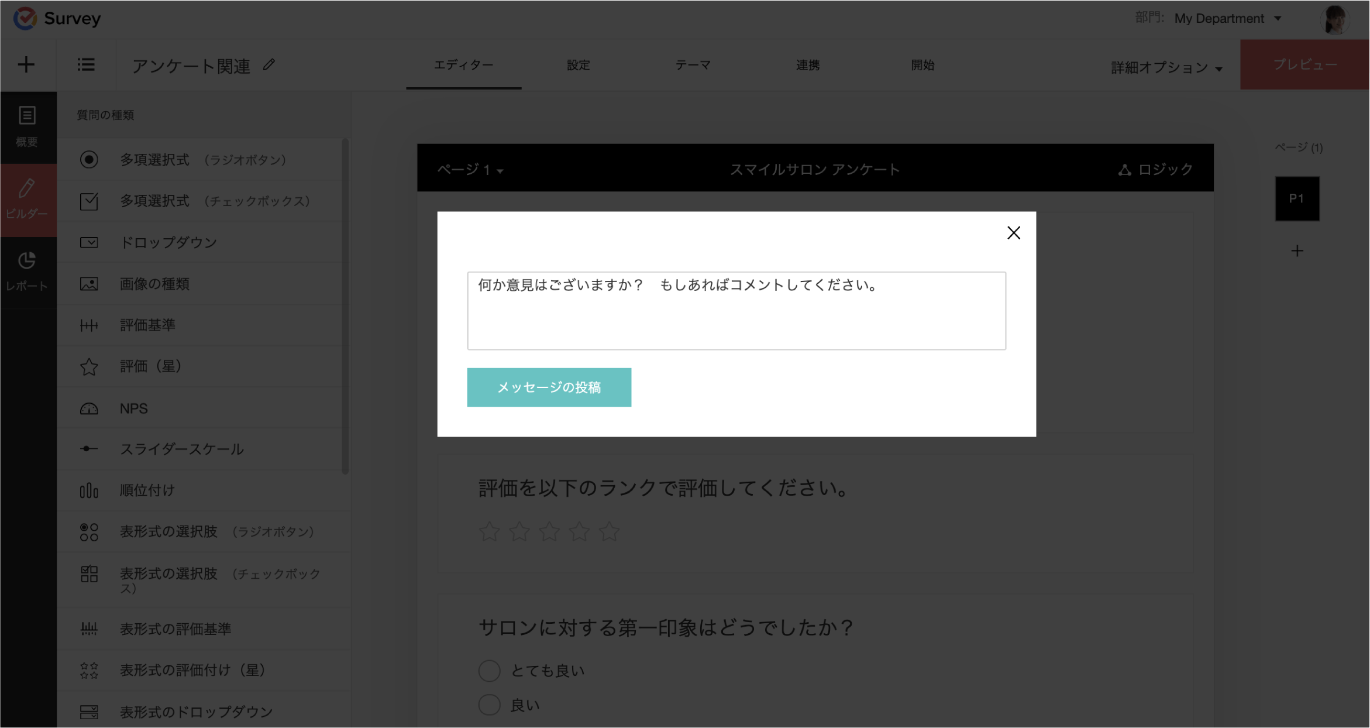
Task: Click the プレビュー button
Action: [x=1304, y=65]
